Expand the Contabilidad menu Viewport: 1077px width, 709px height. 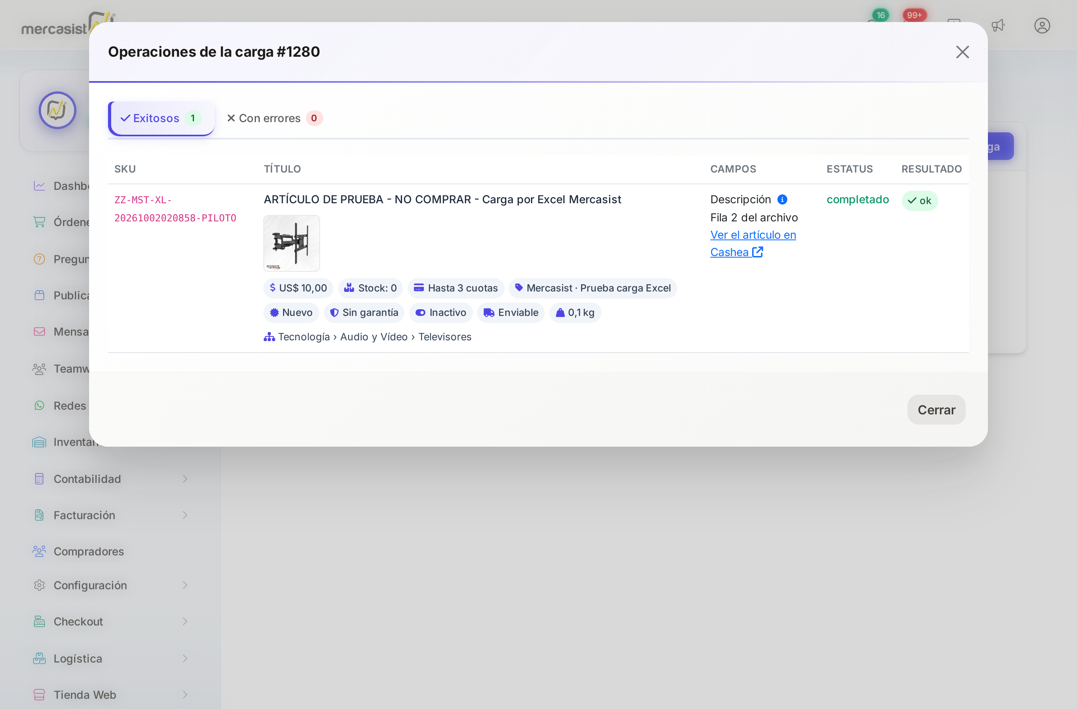click(110, 479)
